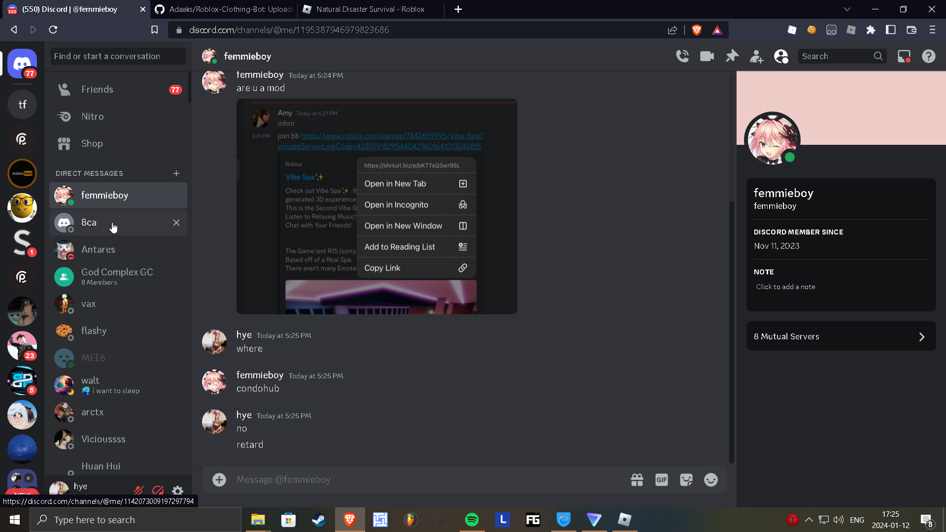This screenshot has width=946, height=532.
Task: Open the Friends tab
Action: point(97,89)
